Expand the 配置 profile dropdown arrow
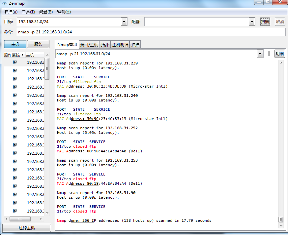 (252, 22)
